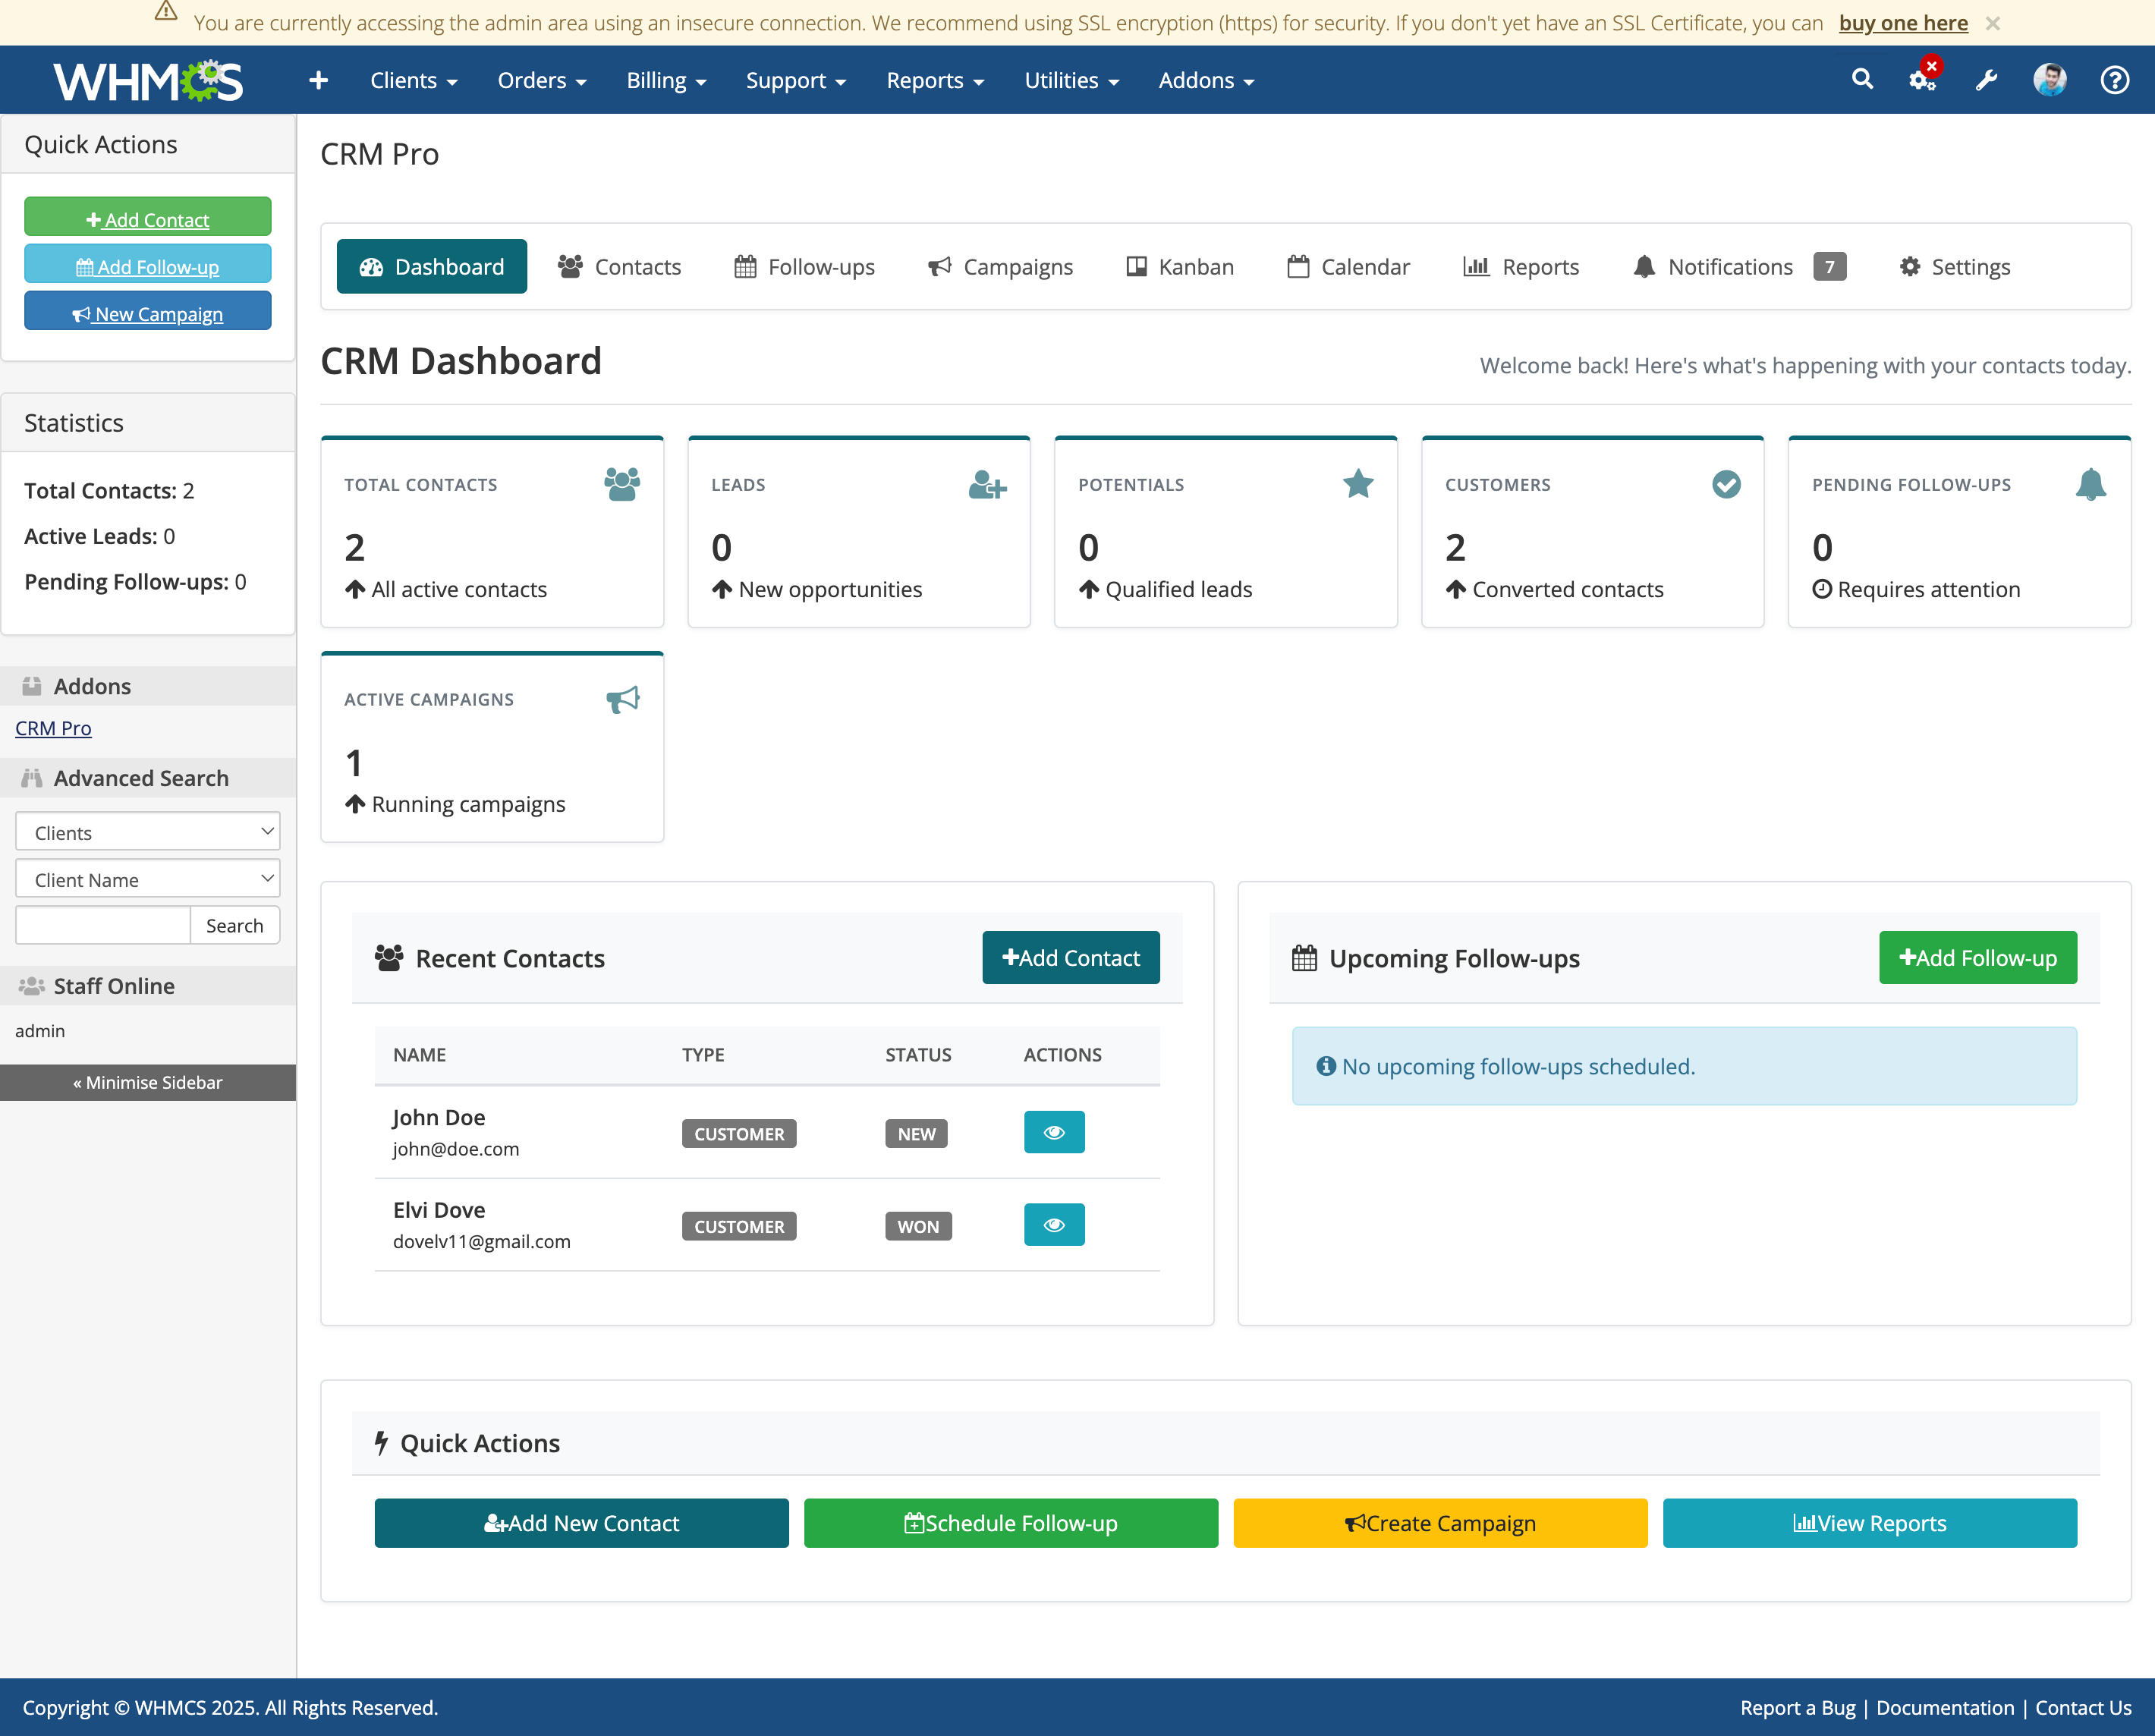The height and width of the screenshot is (1736, 2155).
Task: Minimise the sidebar
Action: tap(148, 1082)
